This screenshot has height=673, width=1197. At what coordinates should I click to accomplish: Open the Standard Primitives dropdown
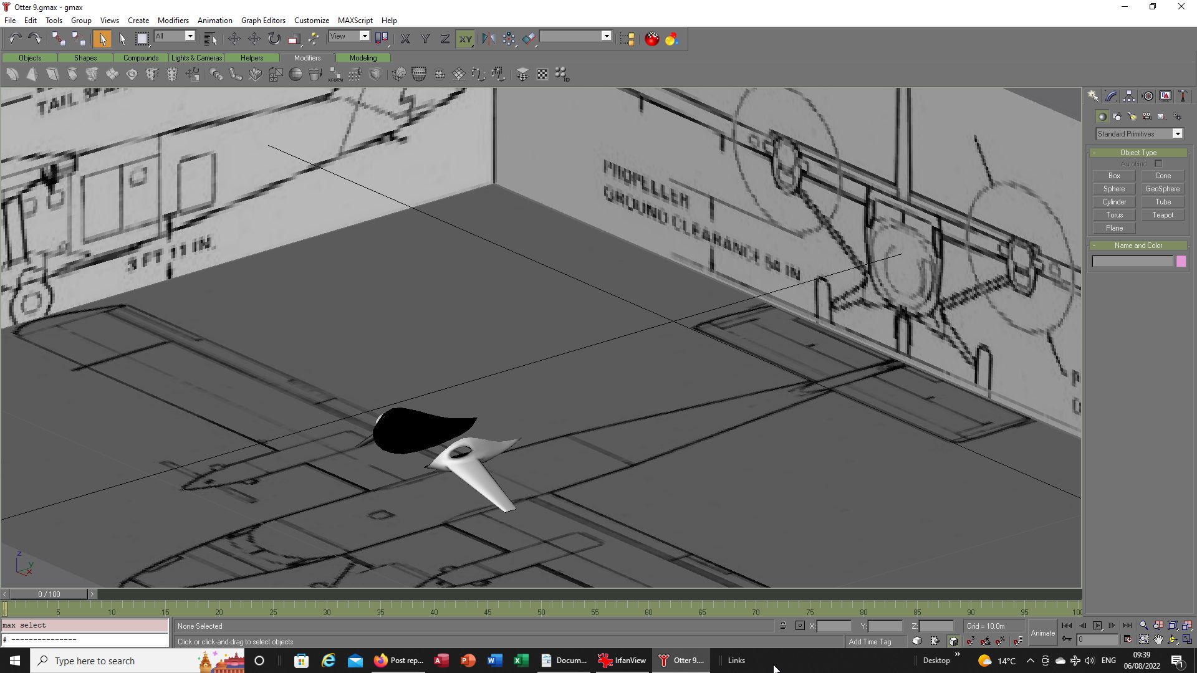point(1177,134)
